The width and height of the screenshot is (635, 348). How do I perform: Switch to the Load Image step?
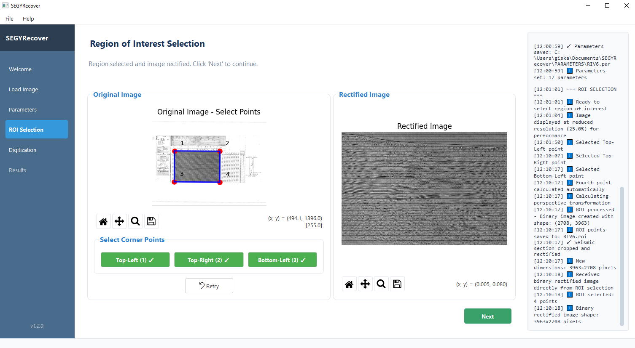[37, 89]
